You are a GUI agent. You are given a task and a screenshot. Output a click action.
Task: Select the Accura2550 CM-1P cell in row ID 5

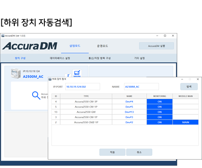(86, 107)
